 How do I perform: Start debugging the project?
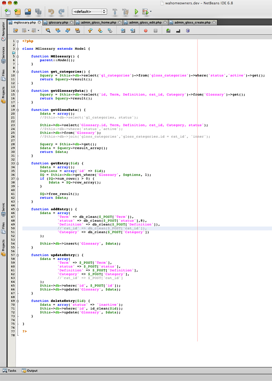coord(145,11)
